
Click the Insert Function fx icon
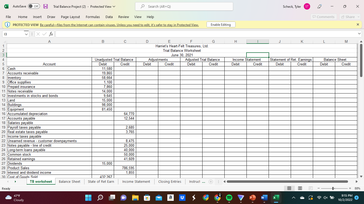click(x=51, y=34)
